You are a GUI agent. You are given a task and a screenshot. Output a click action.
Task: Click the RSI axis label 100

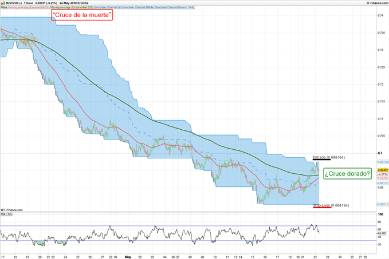[x=380, y=214]
